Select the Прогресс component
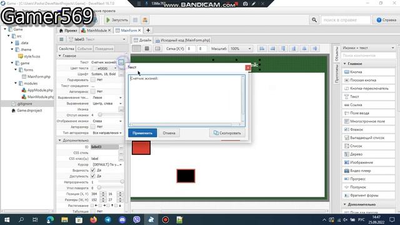Viewport: 400px width, 225px height. tap(368, 179)
